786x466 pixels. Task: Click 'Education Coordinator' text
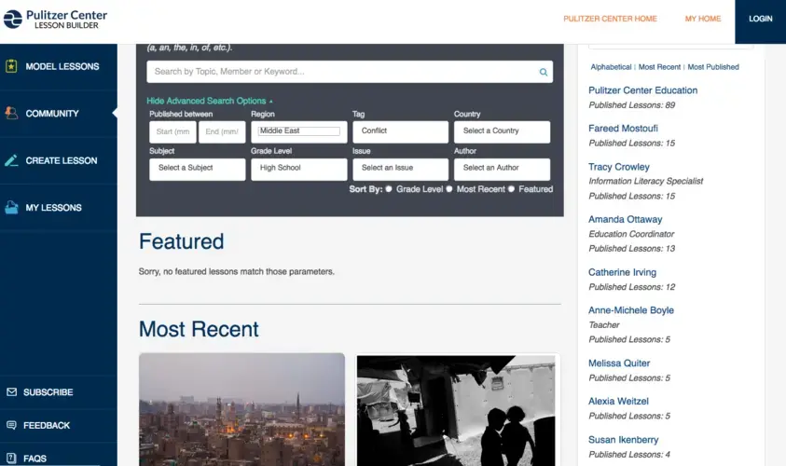pyautogui.click(x=631, y=234)
